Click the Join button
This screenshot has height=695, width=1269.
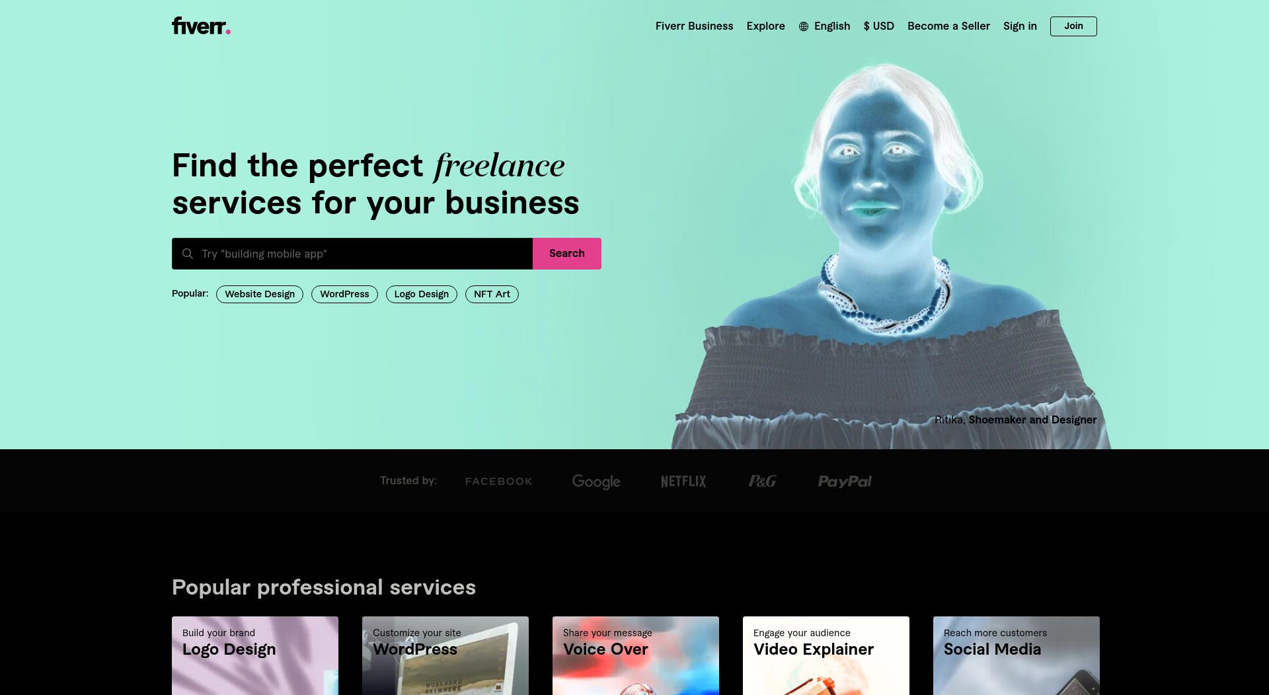1073,26
